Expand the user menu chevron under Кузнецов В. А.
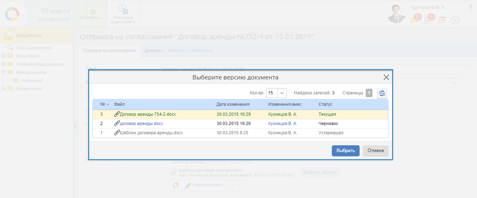Viewport: 477px width, 198px height. pos(456,20)
